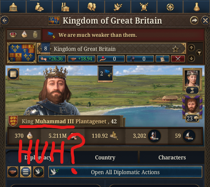Open the military shield and swords menu
Viewport: 210px width, 187px height.
pos(144,7)
